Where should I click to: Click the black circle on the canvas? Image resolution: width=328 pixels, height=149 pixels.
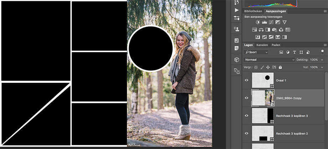click(150, 48)
